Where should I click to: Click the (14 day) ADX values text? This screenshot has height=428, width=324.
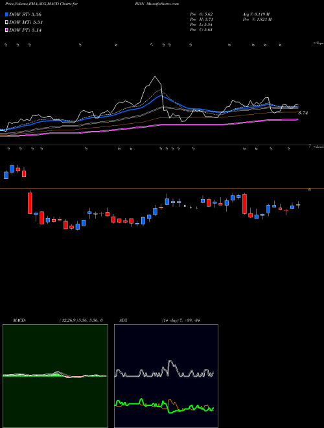click(181, 320)
